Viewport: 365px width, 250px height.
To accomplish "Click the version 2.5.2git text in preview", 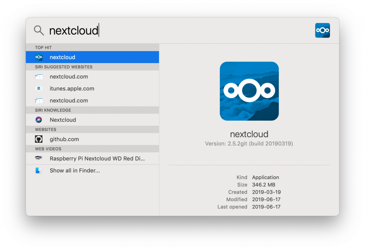I will click(x=249, y=144).
